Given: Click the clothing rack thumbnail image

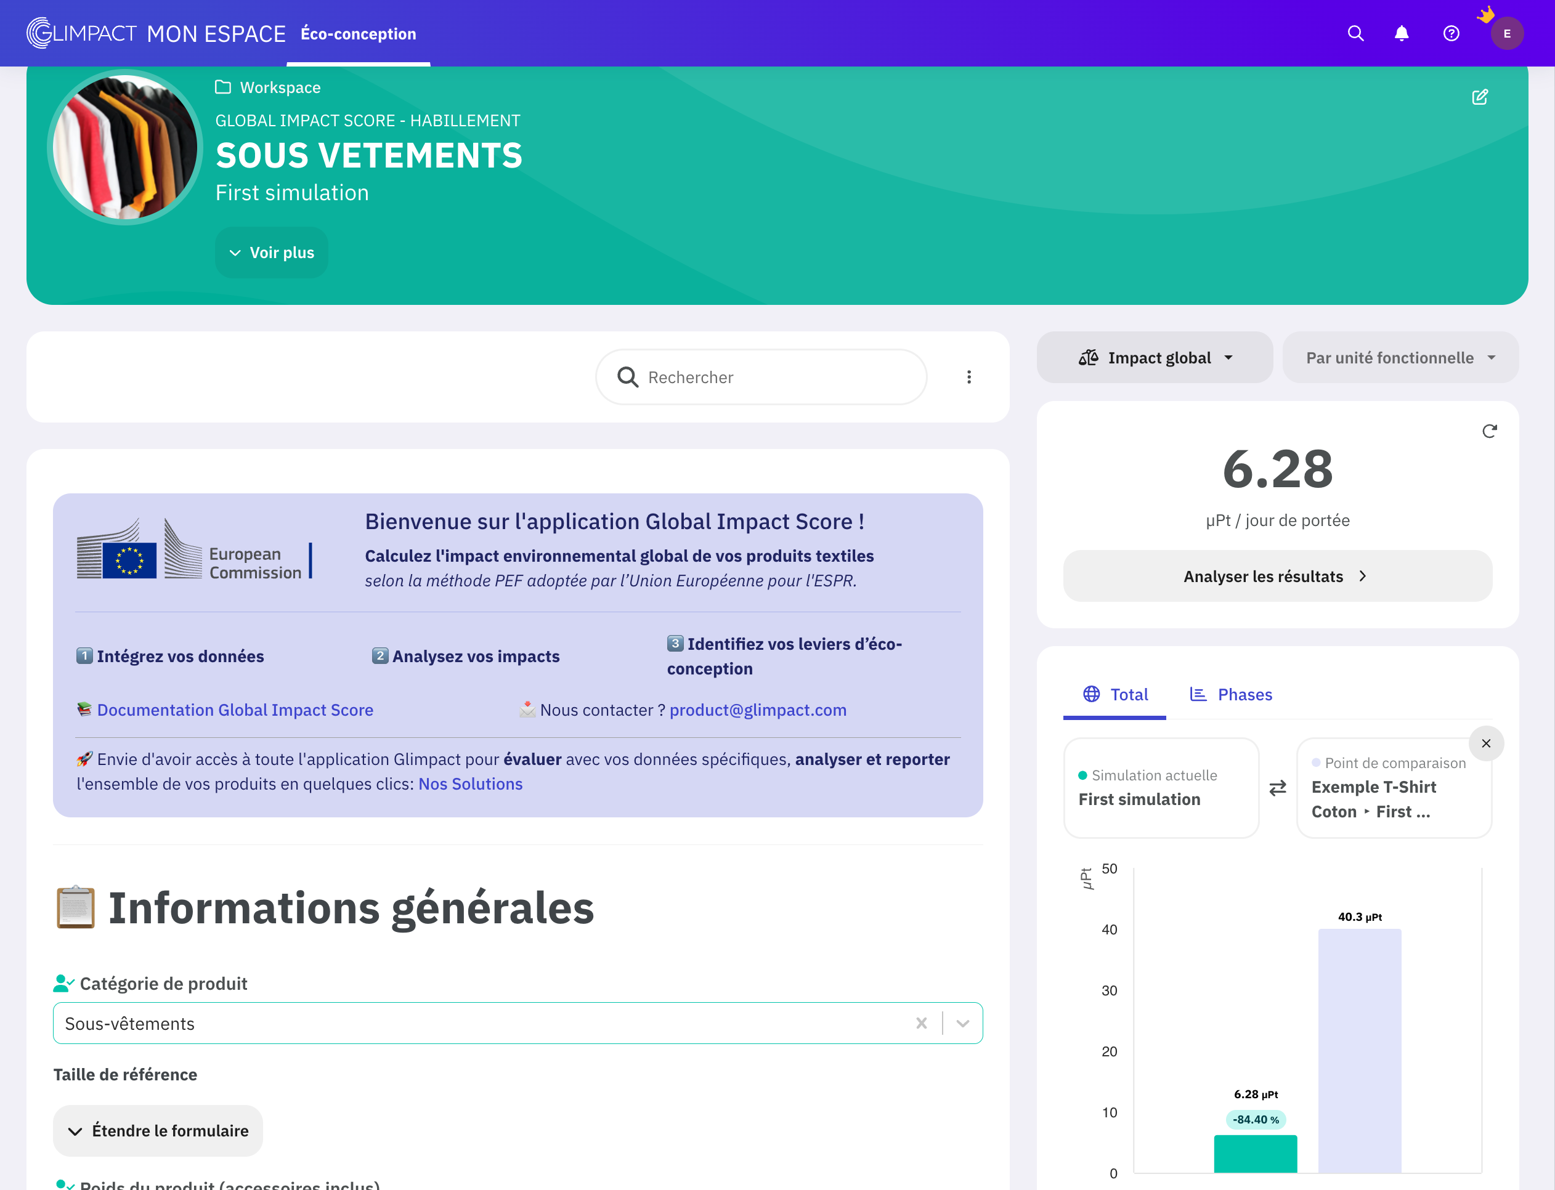Looking at the screenshot, I should click(x=124, y=147).
